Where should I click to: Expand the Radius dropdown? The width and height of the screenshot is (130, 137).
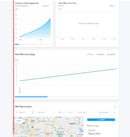61,112
